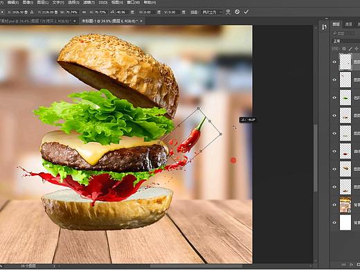
Task: Toggle eye of fourth layer from top
Action: point(334,116)
